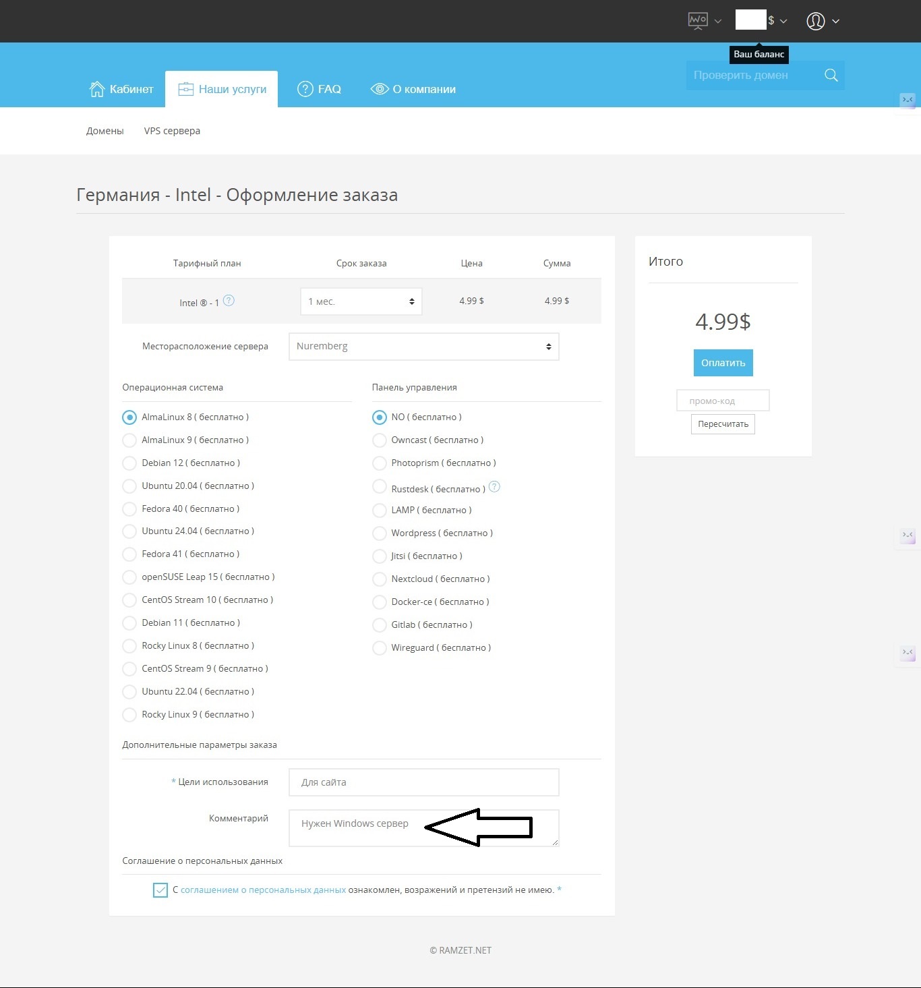
Task: Open the order term dropdown 1 мес.
Action: click(x=361, y=301)
